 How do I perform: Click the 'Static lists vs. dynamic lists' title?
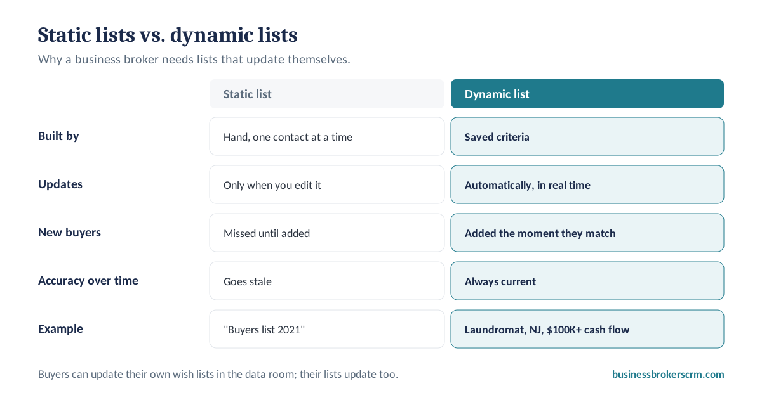pos(168,34)
